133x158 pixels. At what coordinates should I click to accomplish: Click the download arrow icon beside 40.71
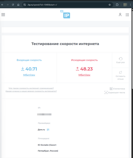pos(23,69)
